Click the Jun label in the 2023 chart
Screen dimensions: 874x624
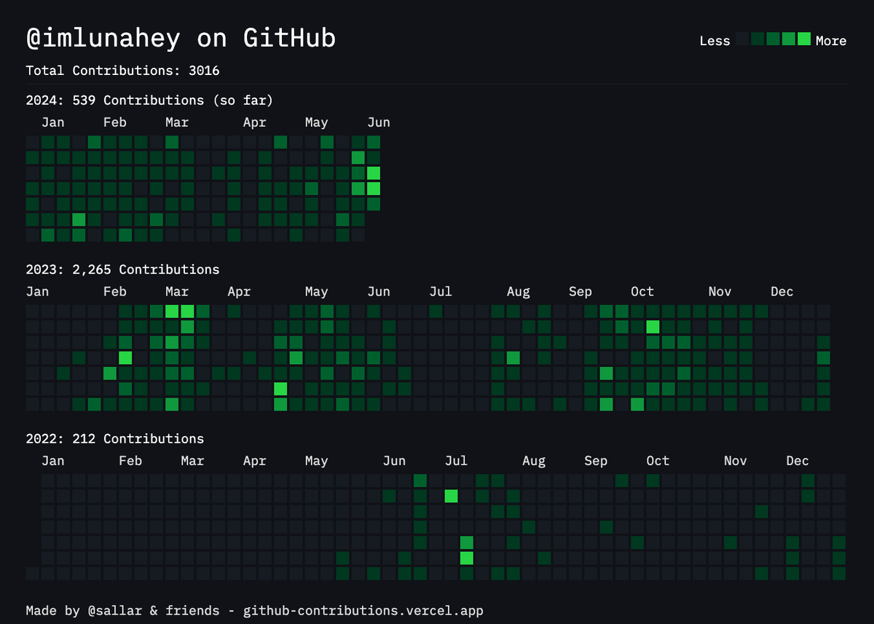pos(379,291)
